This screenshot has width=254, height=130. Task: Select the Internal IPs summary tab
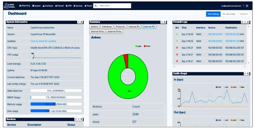pos(134,27)
